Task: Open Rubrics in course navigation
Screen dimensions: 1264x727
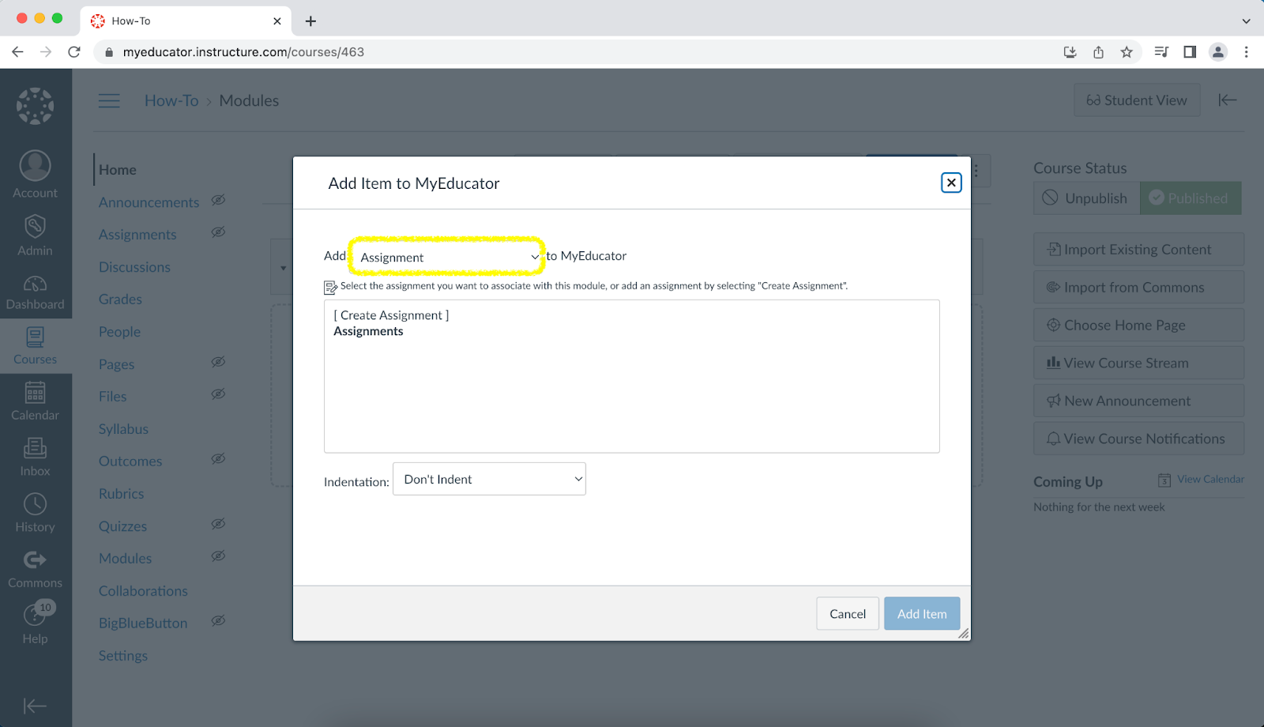Action: [121, 494]
